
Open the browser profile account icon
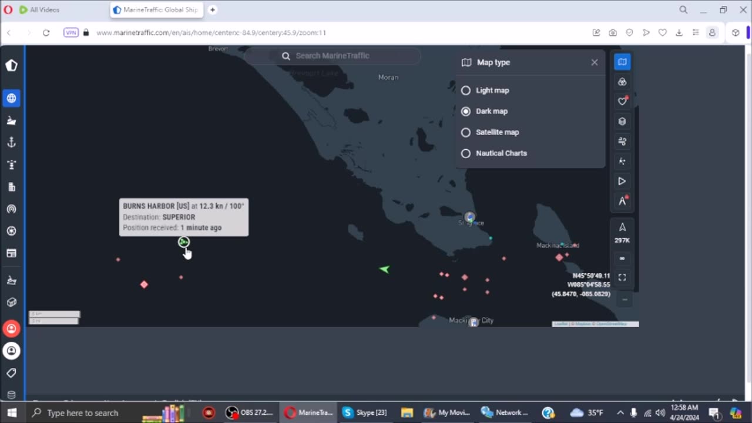tap(712, 33)
